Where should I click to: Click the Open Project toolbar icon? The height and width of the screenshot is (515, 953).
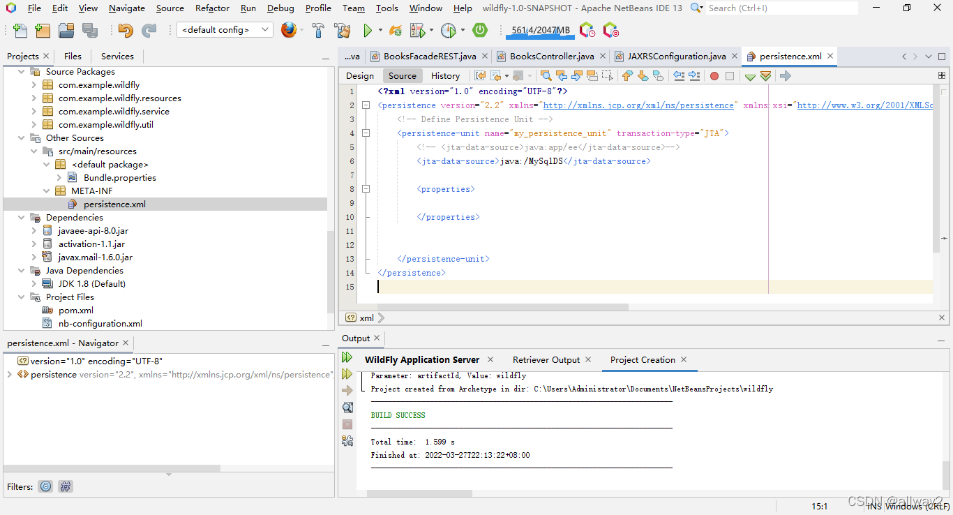tap(66, 30)
